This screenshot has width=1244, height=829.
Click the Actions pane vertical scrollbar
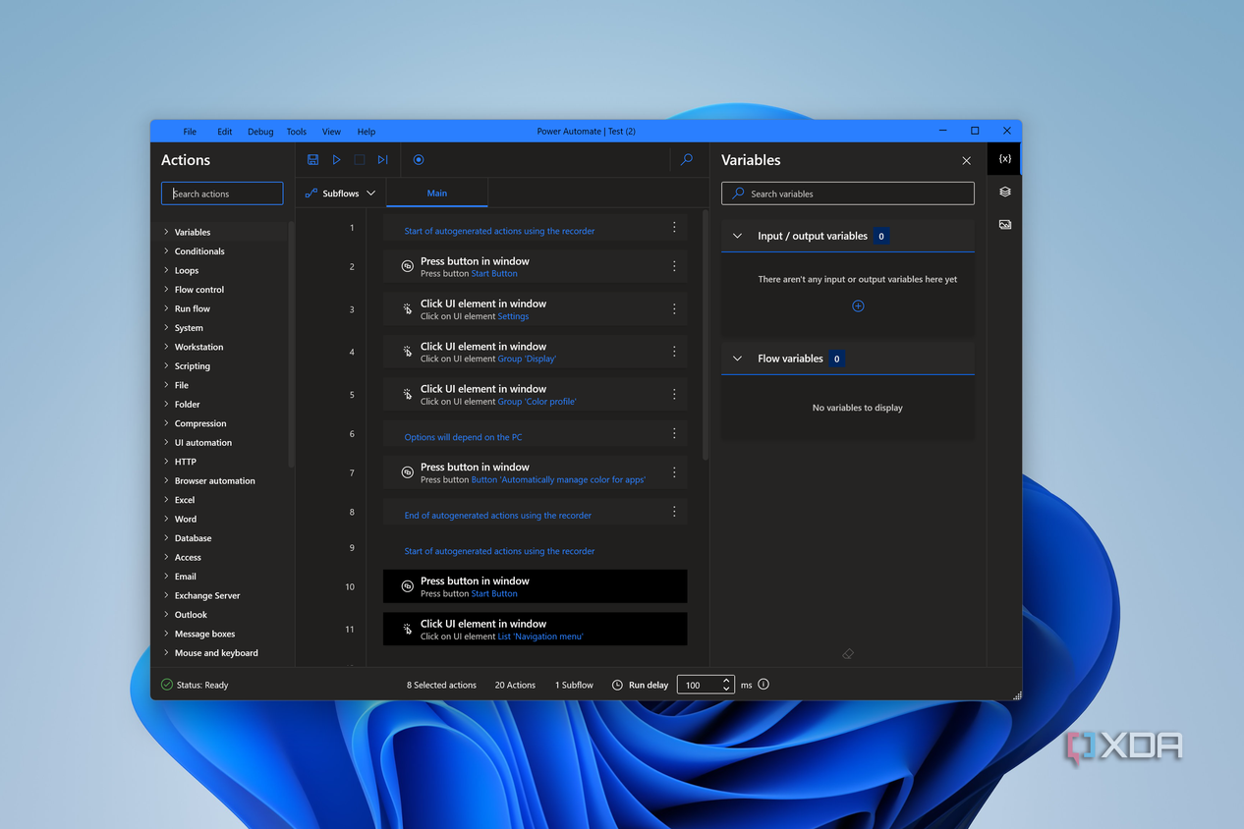tap(291, 344)
